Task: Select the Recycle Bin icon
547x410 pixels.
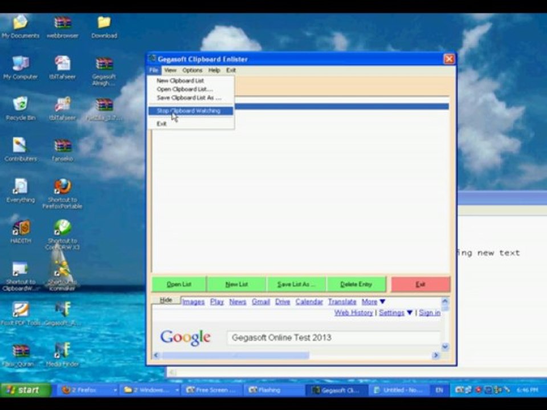Action: 21,108
